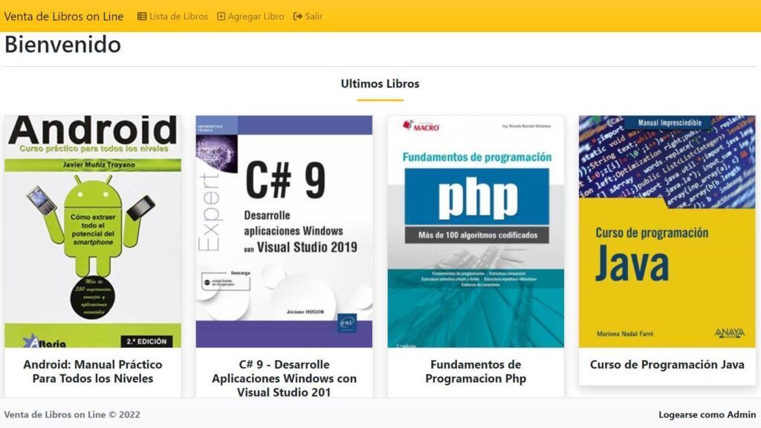Click title Android: Manual Práctico Para Todos los Niveles
Viewport: 761px width, 428px height.
tap(93, 372)
